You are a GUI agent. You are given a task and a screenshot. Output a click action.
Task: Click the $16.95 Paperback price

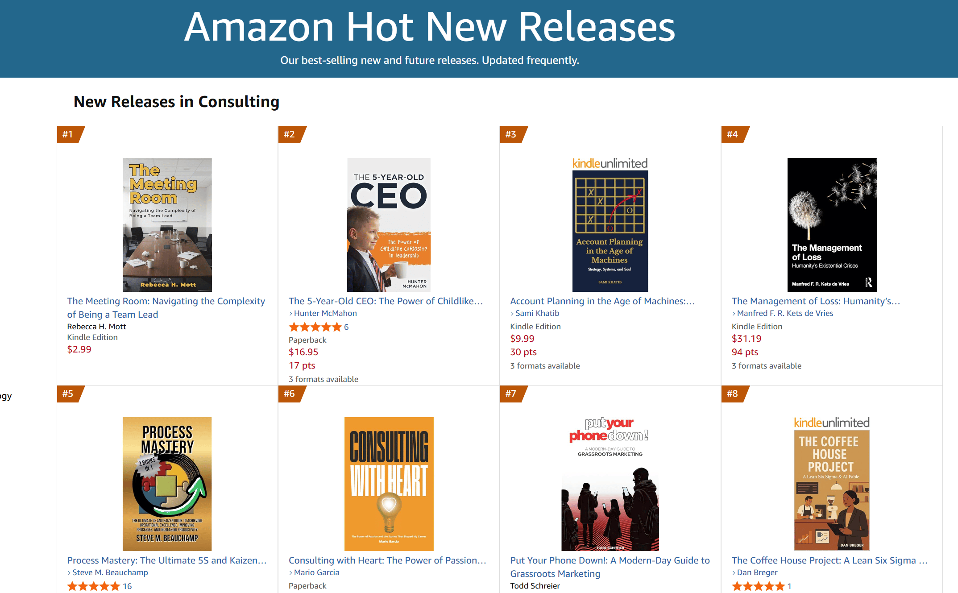tap(303, 352)
